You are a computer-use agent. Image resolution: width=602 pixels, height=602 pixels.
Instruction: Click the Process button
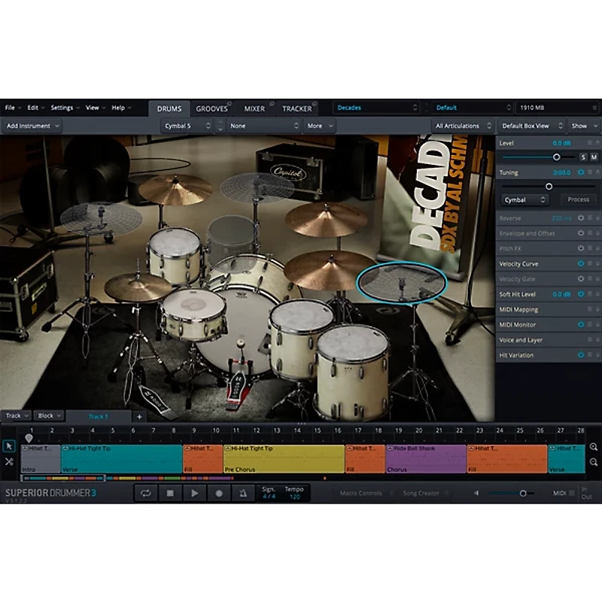pyautogui.click(x=579, y=199)
